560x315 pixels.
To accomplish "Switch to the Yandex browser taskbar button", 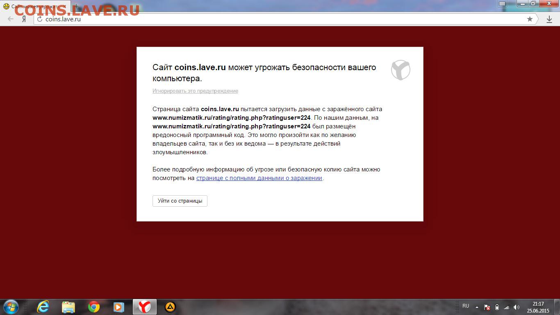I will [144, 307].
